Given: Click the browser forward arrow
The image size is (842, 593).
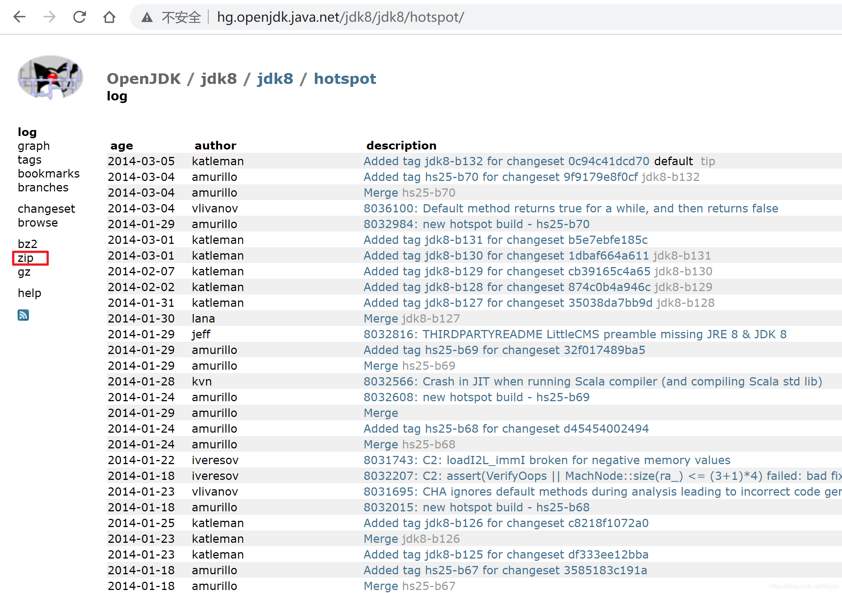Looking at the screenshot, I should point(49,17).
